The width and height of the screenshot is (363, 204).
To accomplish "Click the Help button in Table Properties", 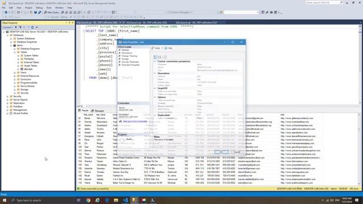I will [x=168, y=48].
